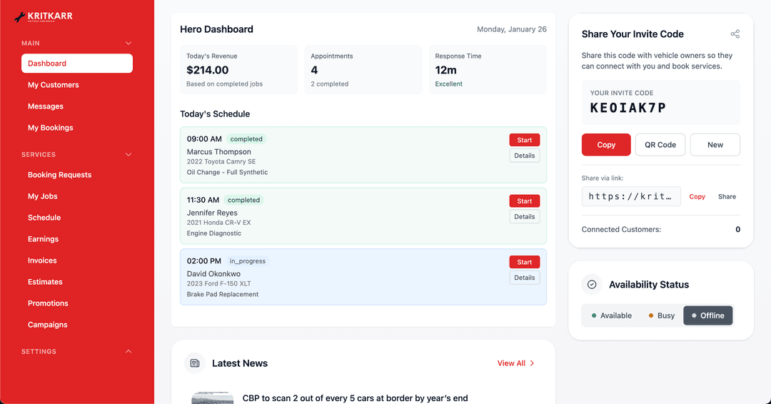Click Today's Revenue $214.00 card
Screen dimensions: 771x404
click(239, 70)
